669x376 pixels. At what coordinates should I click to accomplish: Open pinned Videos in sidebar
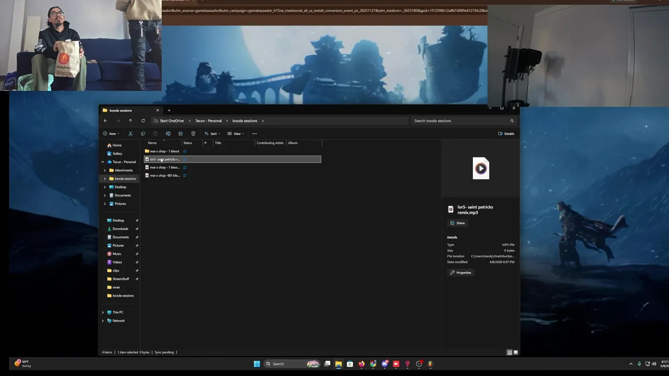[118, 262]
